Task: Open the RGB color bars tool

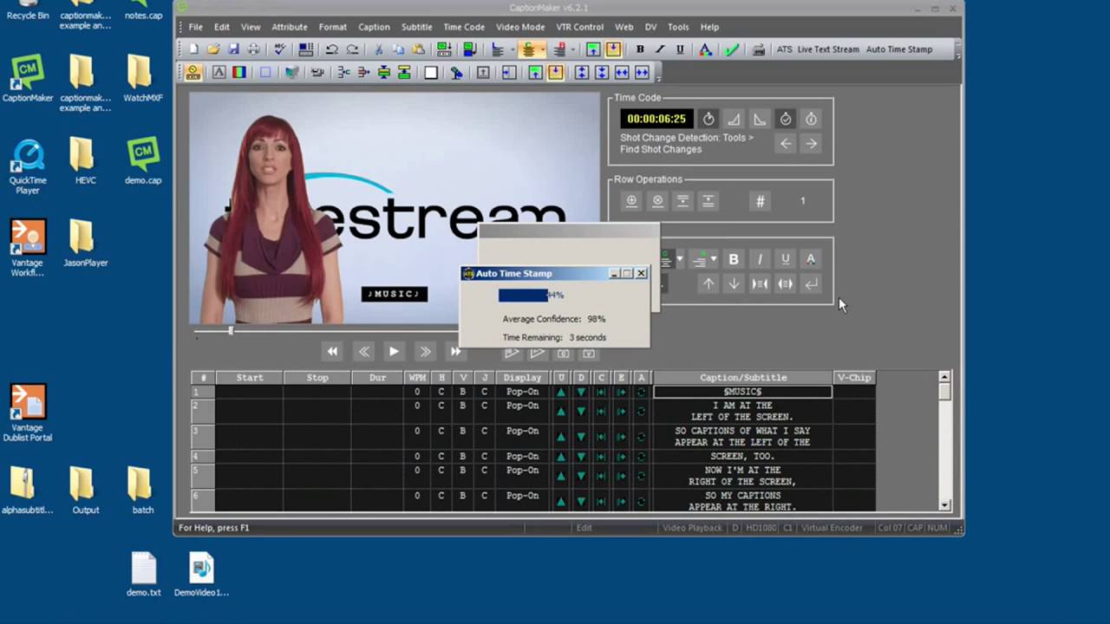Action: click(x=239, y=73)
